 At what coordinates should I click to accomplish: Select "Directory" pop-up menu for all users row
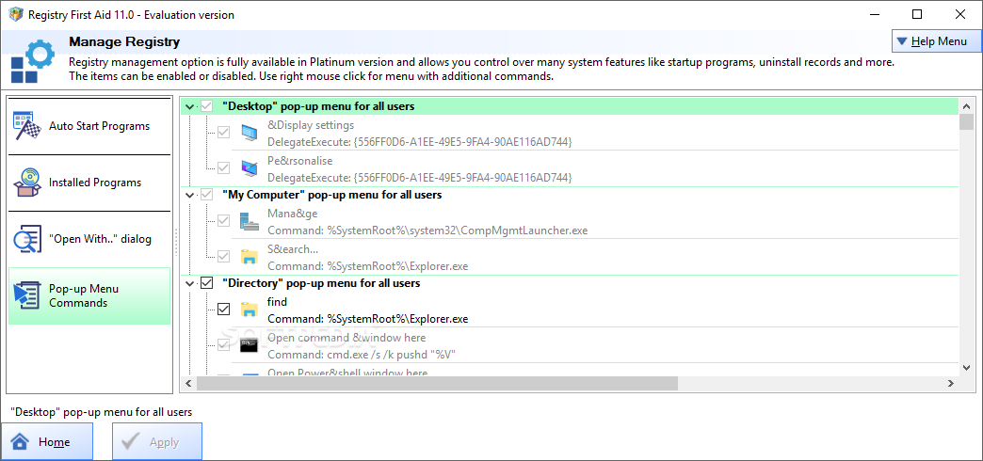coord(570,283)
